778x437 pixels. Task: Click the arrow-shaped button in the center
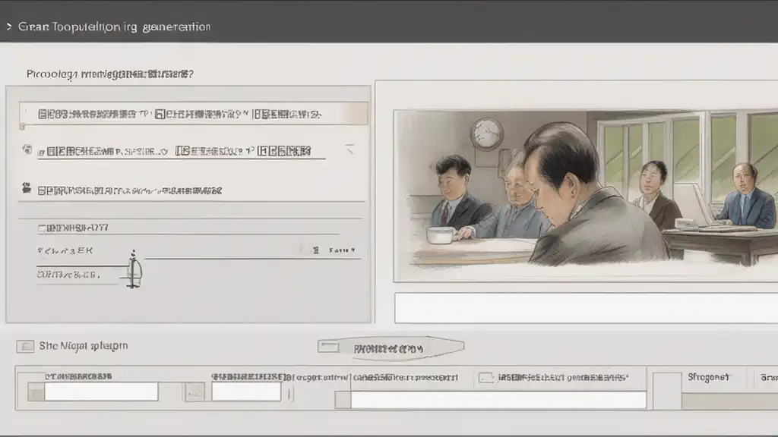(391, 347)
